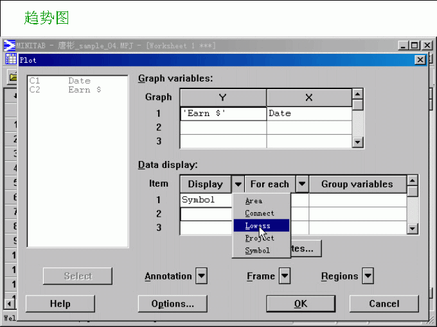437x327 pixels.
Task: Open the For each column dropdown arrow
Action: [x=301, y=184]
